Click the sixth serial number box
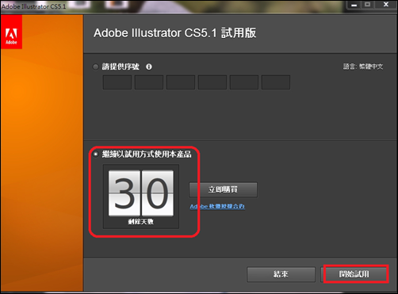Image resolution: width=398 pixels, height=294 pixels. [x=276, y=82]
